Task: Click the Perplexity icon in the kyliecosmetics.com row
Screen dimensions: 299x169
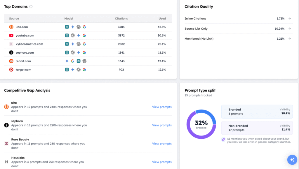Action: (67, 44)
